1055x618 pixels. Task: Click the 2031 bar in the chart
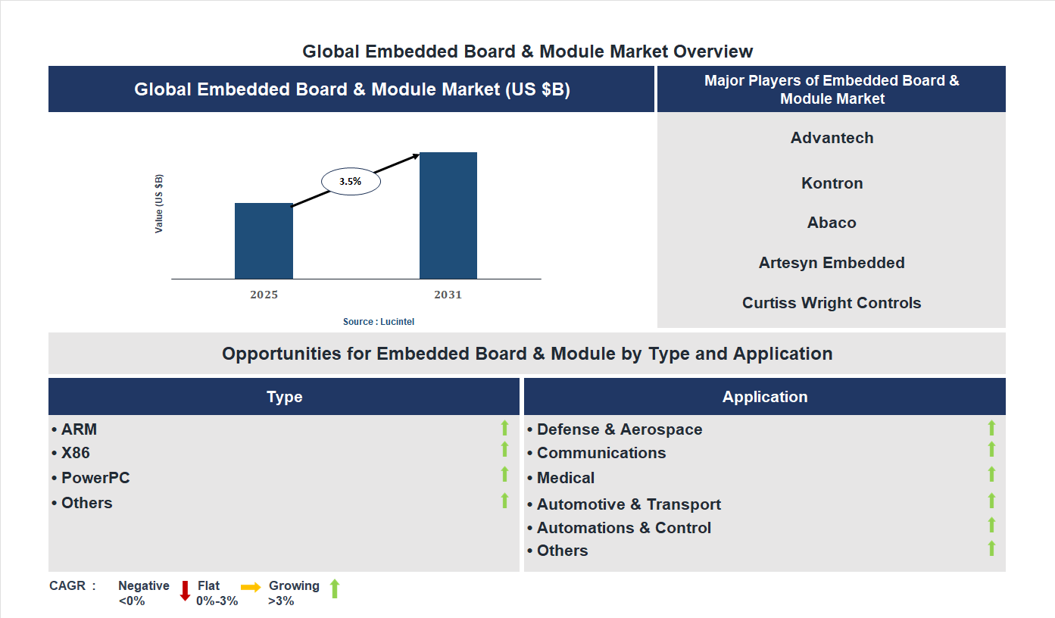448,216
